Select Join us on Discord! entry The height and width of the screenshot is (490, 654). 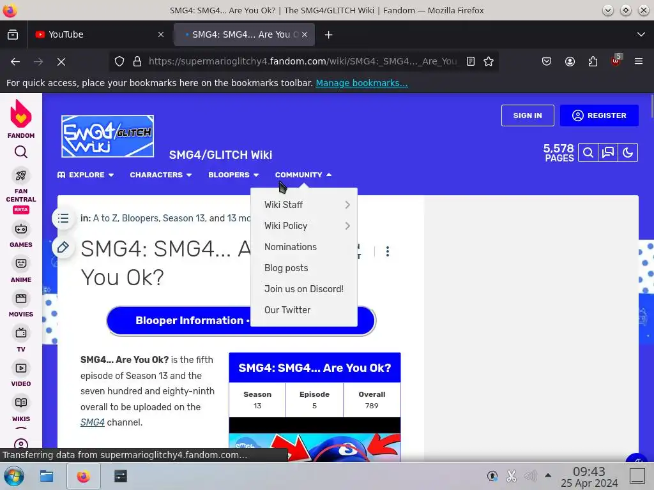tap(304, 289)
